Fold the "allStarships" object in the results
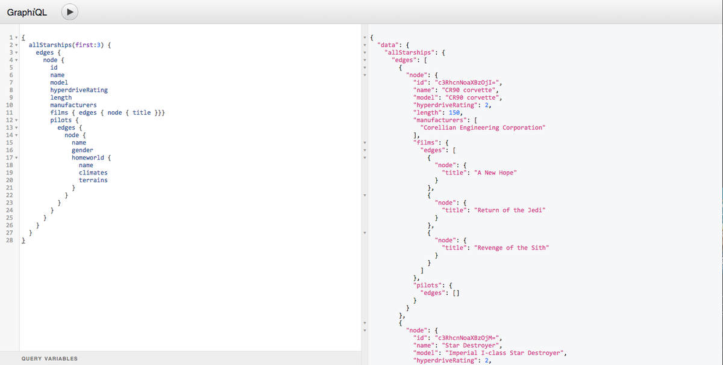The width and height of the screenshot is (723, 365). pos(364,53)
